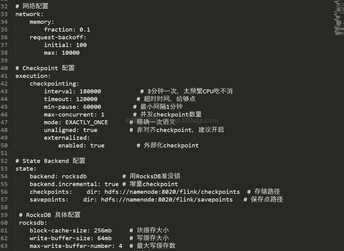Screen dimensions: 344x251
Task: Click line number 53 in the gutter
Action: 4,169
